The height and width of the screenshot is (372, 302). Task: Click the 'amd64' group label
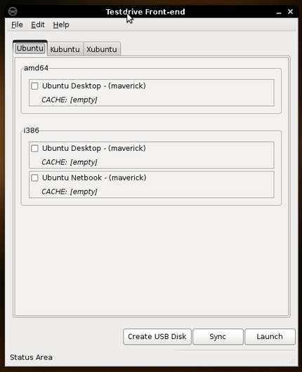point(36,68)
